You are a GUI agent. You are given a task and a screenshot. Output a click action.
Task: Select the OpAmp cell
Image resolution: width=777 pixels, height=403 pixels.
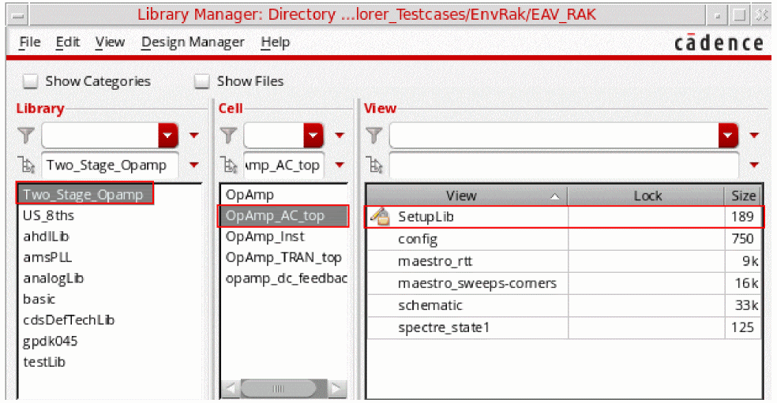pyautogui.click(x=250, y=195)
